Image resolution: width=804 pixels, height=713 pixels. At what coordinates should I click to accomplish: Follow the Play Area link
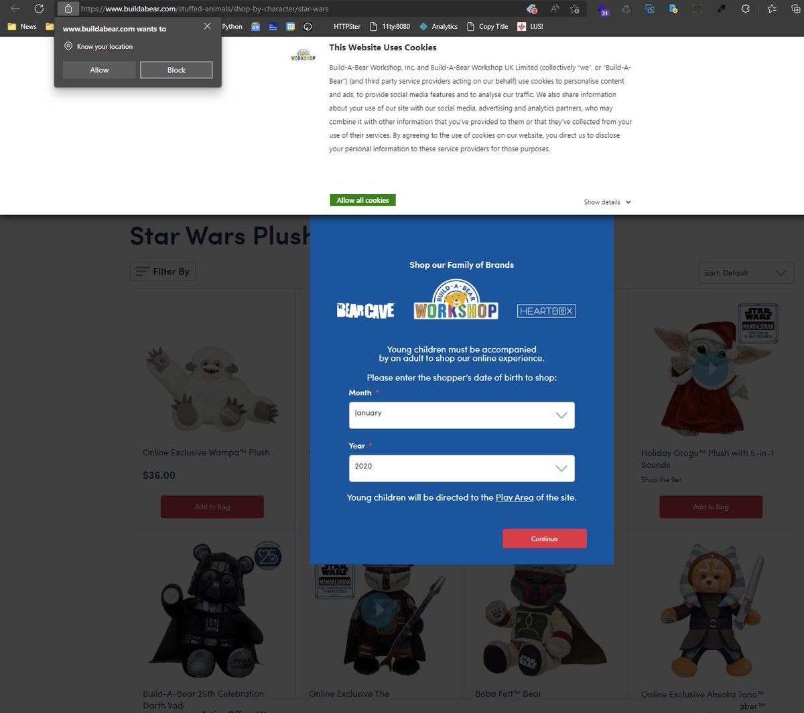515,497
